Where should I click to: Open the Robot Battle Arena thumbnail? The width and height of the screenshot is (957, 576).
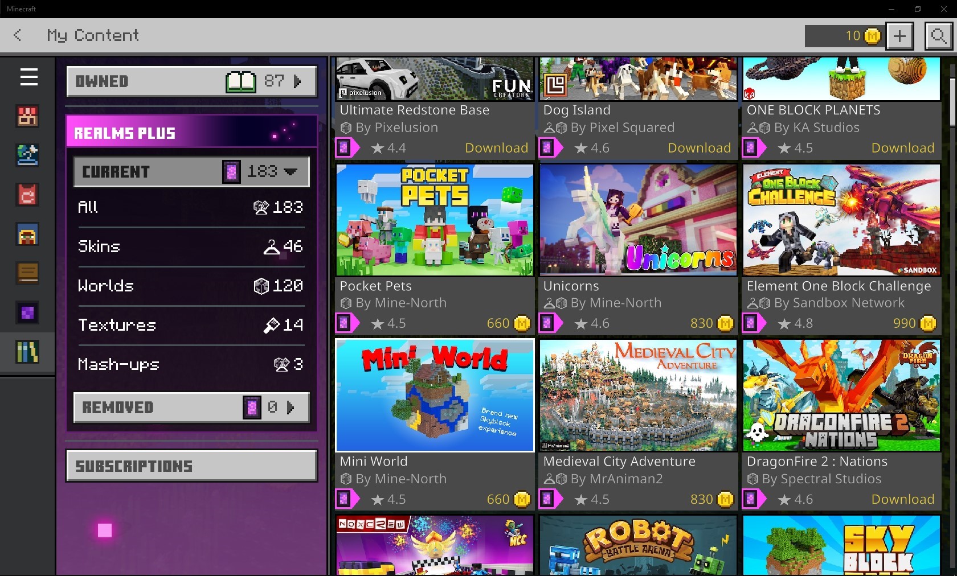pyautogui.click(x=638, y=545)
